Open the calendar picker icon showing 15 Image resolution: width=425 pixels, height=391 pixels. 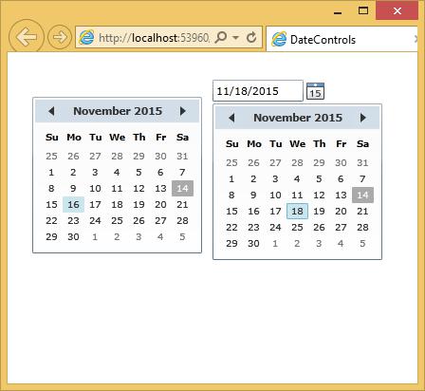315,91
